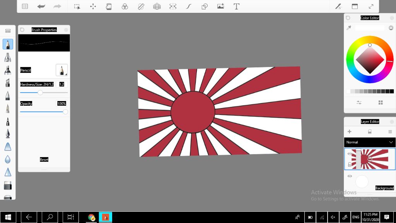Switch to the swatches grid view
The image size is (396, 223).
pyautogui.click(x=381, y=102)
